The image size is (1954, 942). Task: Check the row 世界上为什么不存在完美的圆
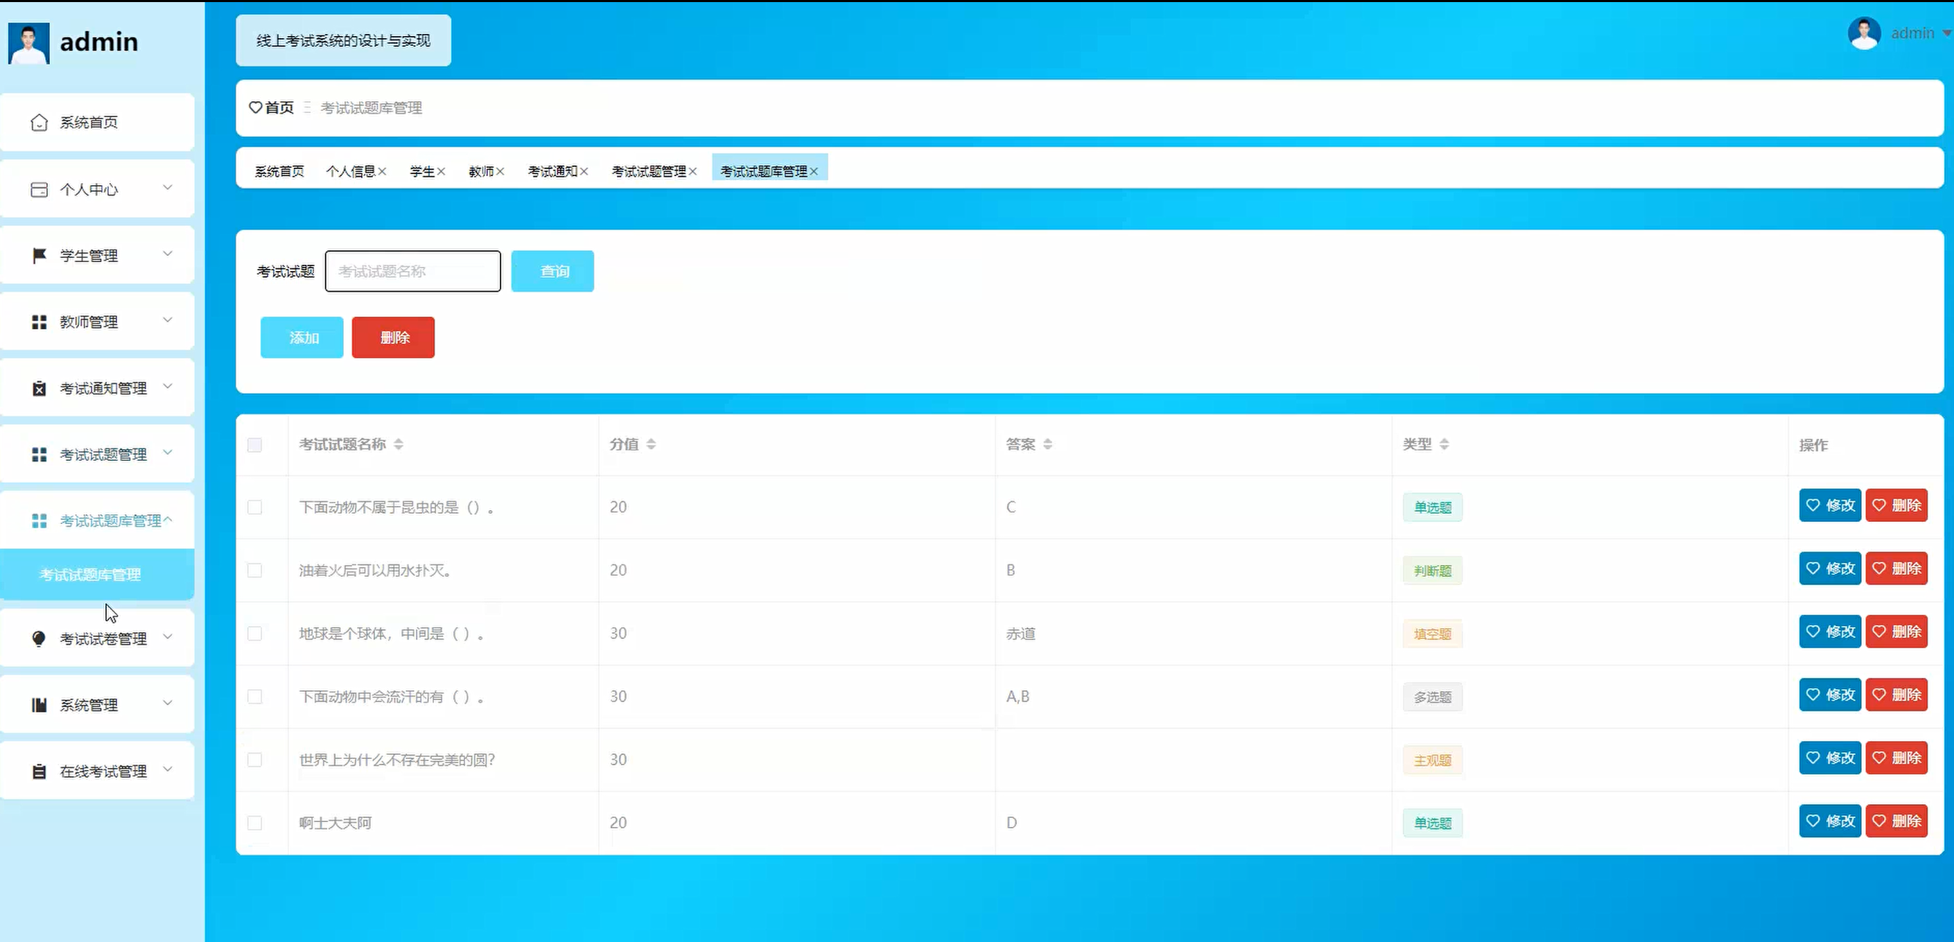click(x=255, y=760)
